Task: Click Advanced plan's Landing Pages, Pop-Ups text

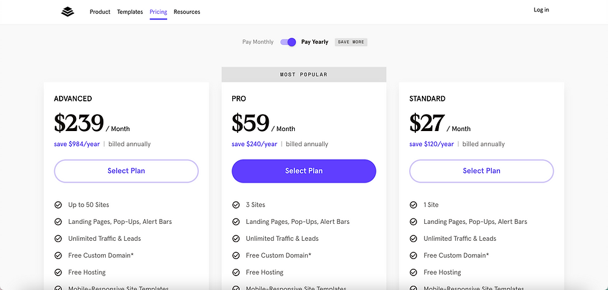Action: [120, 222]
